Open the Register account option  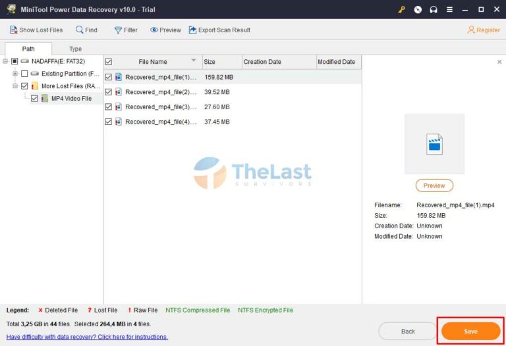tap(484, 30)
